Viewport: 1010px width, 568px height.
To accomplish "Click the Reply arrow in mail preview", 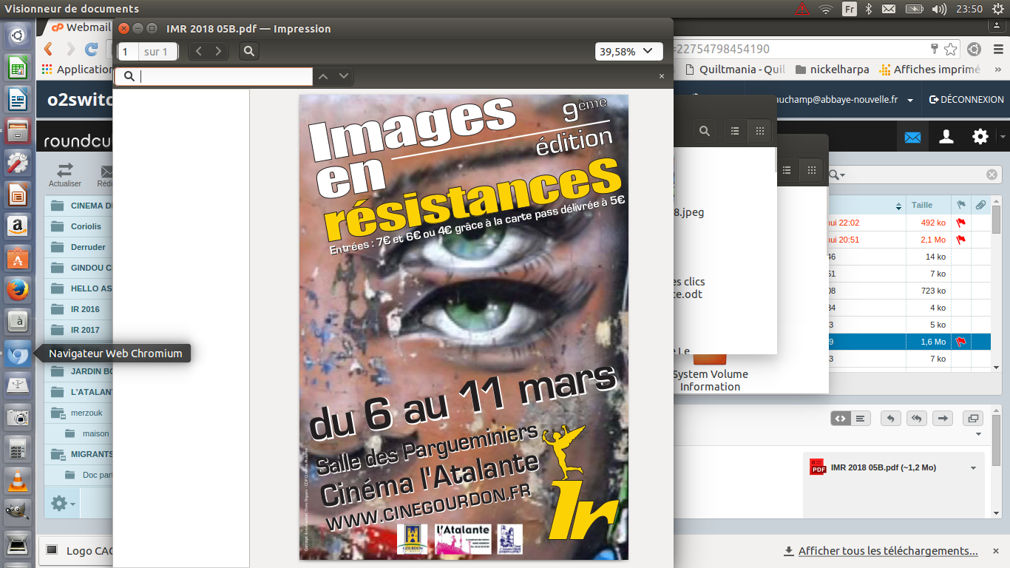I will click(x=890, y=418).
